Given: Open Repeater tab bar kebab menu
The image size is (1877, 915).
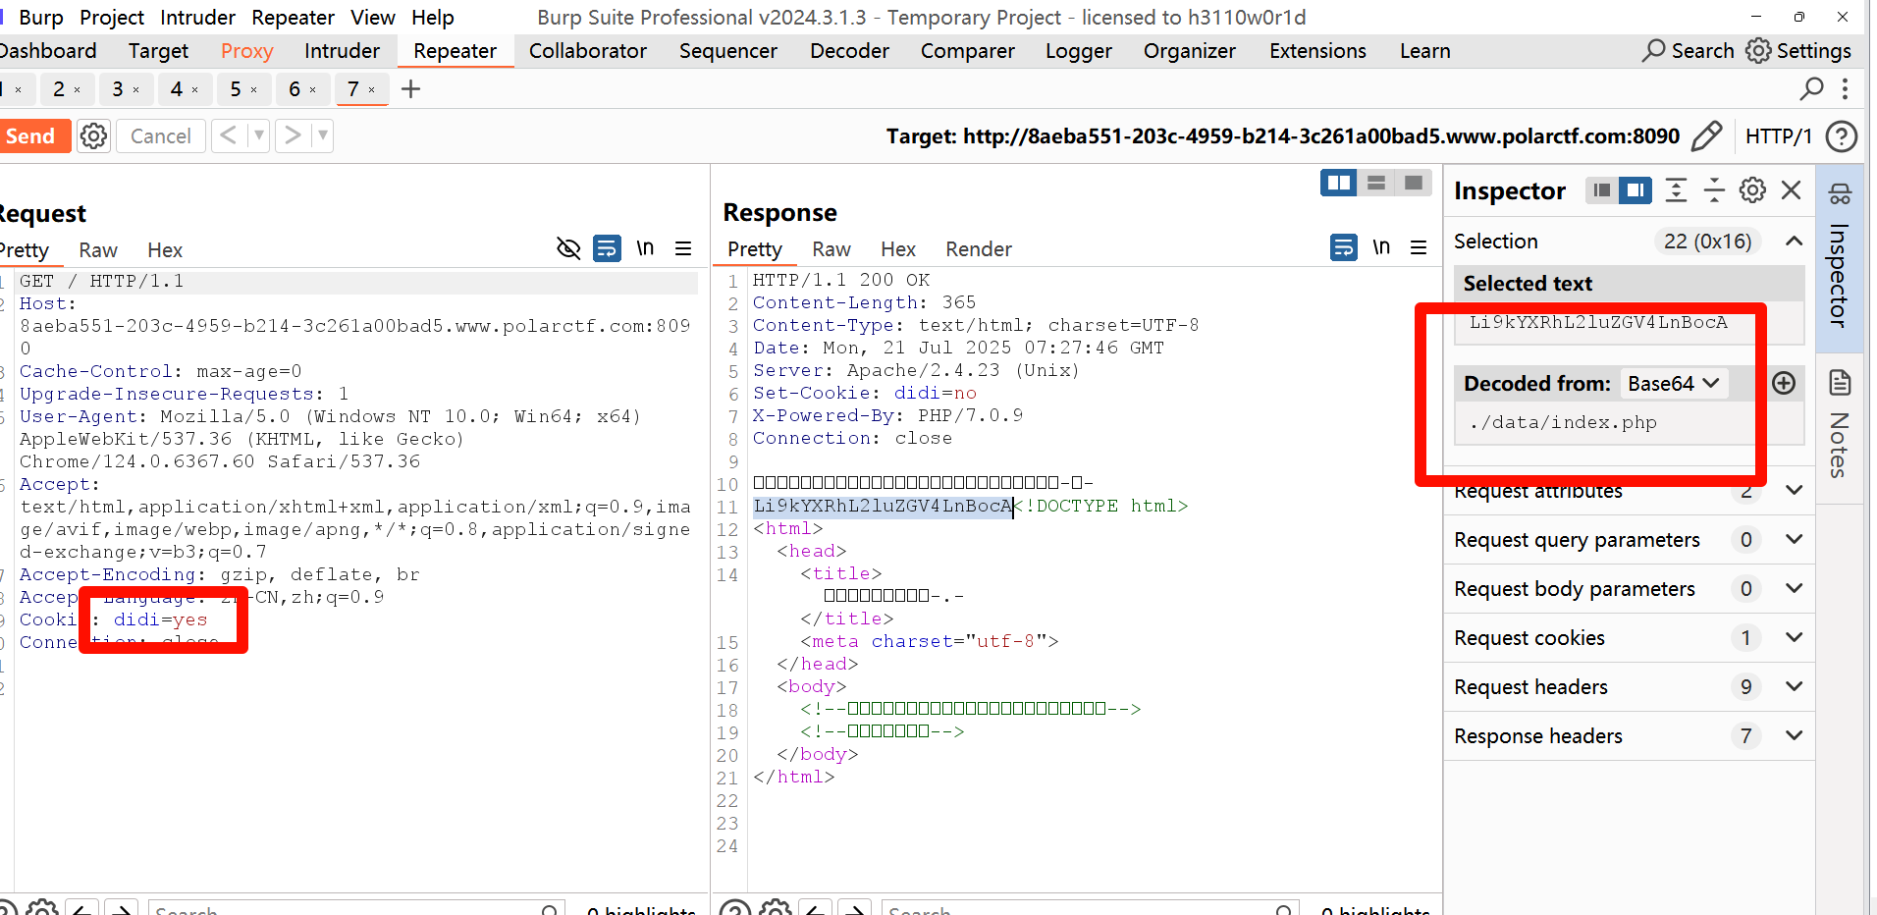Looking at the screenshot, I should pos(1845,88).
